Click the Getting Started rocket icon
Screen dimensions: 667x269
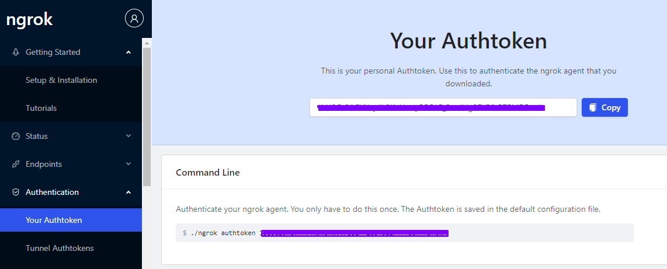(x=16, y=52)
